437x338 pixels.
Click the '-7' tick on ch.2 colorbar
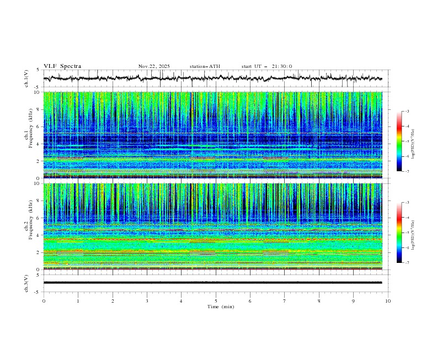[x=407, y=263]
